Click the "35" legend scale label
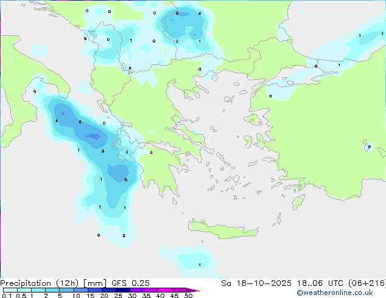The width and height of the screenshot is (386, 298). click(x=146, y=296)
